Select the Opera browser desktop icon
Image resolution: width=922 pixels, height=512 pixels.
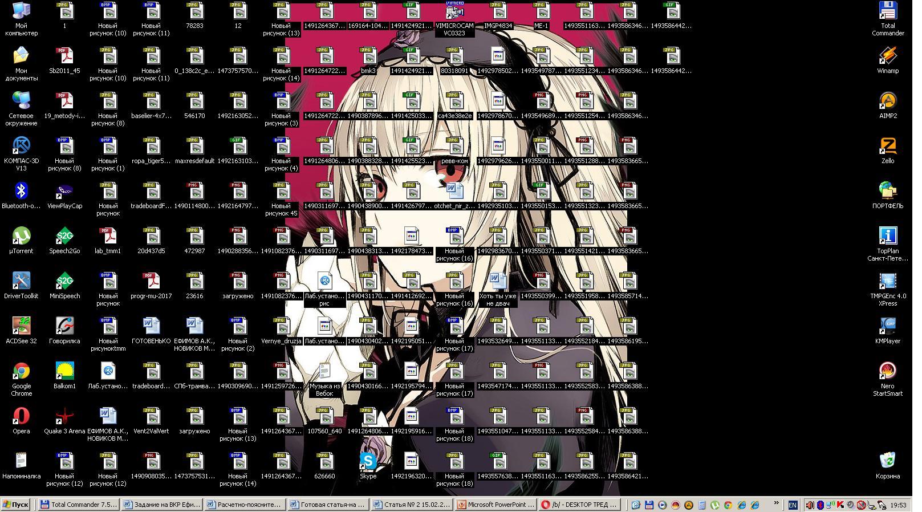[x=21, y=421]
